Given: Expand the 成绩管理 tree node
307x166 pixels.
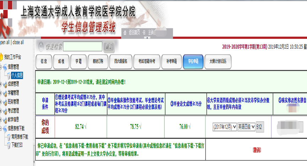Looking at the screenshot, I should (x=1, y=84).
